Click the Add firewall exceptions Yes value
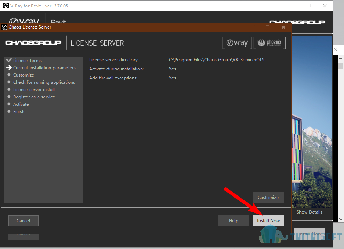 coord(173,78)
